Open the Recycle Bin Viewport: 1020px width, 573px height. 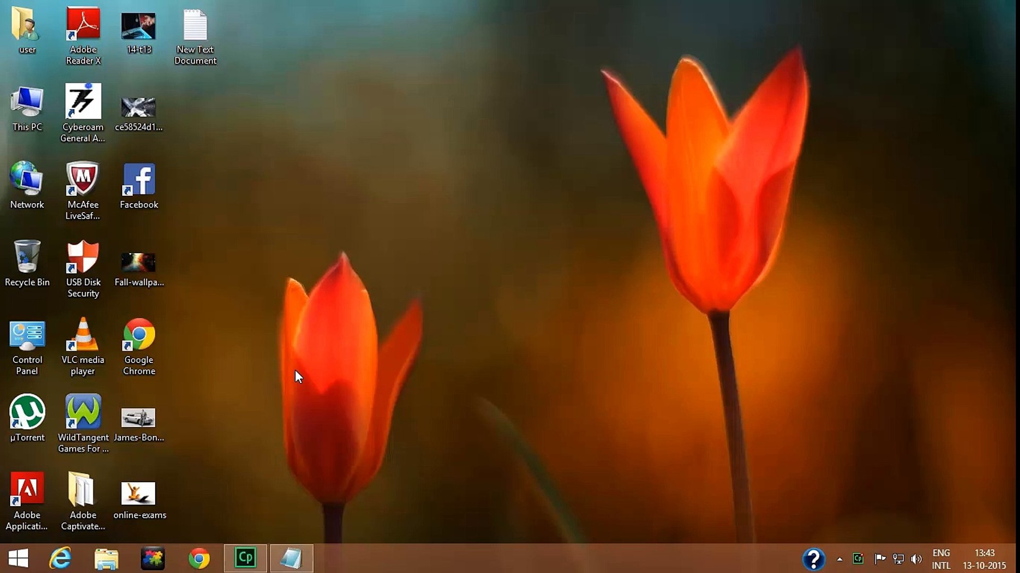tap(27, 257)
